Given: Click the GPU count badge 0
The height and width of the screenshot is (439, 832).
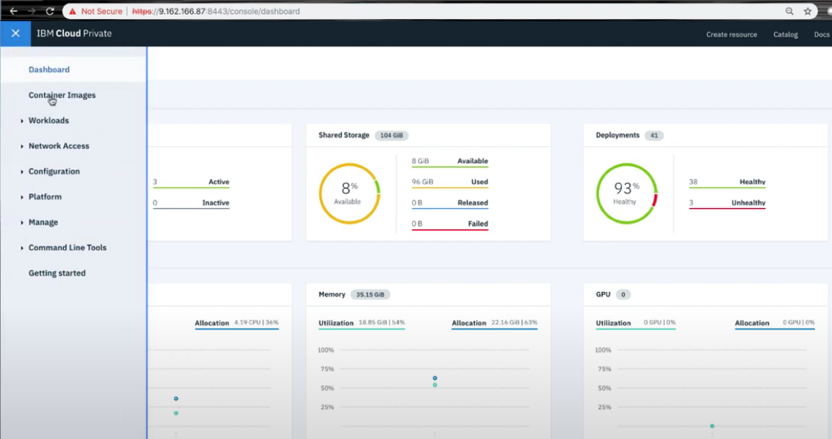Looking at the screenshot, I should (x=623, y=294).
